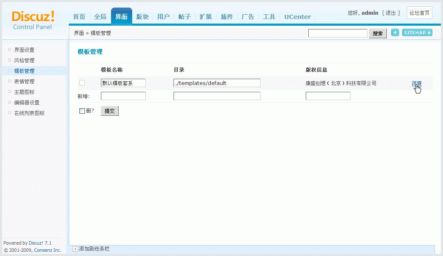Screen dimensions: 443x256
Task: Open the 详情 link for default template
Action: (416, 83)
